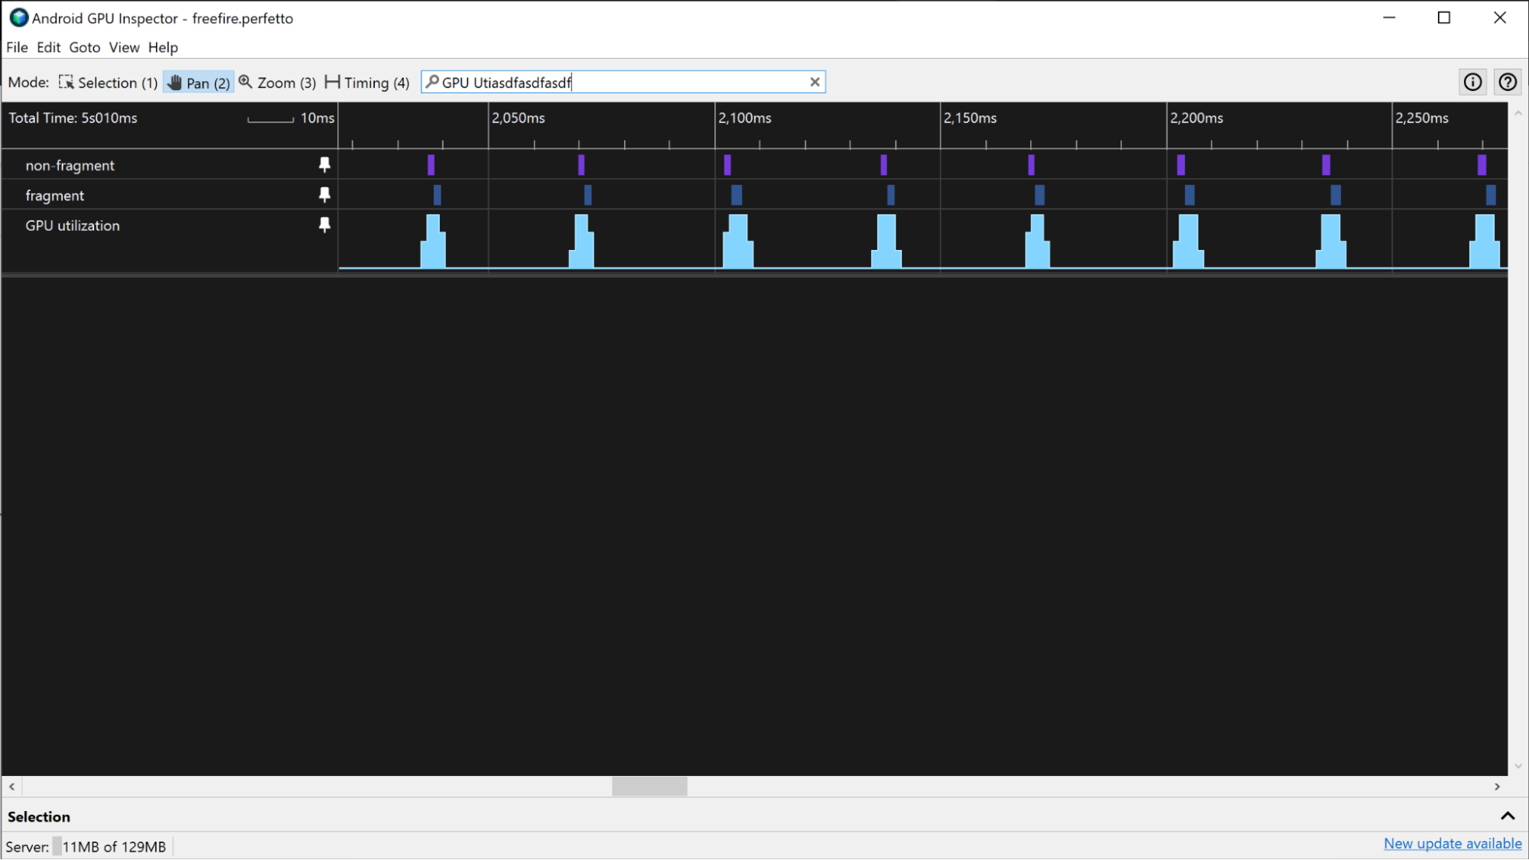
Task: Open the Goto menu
Action: coord(84,47)
